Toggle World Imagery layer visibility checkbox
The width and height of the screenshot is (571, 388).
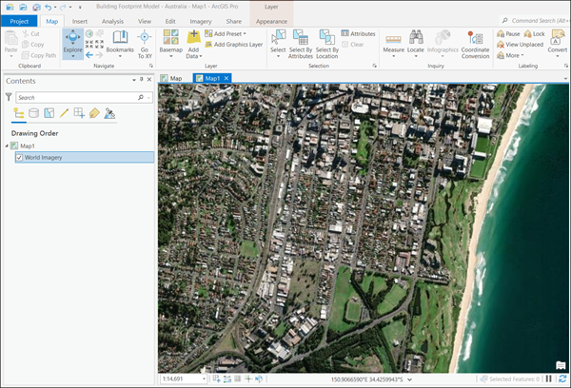(x=20, y=158)
